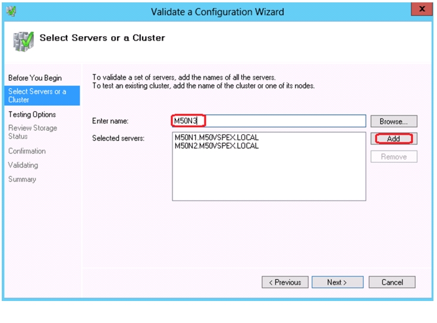437x323 pixels.
Task: Click the Select Servers or a Cluster heading
Action: 102,37
